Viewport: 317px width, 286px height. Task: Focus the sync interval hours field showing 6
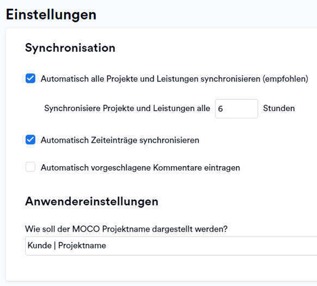pos(236,108)
